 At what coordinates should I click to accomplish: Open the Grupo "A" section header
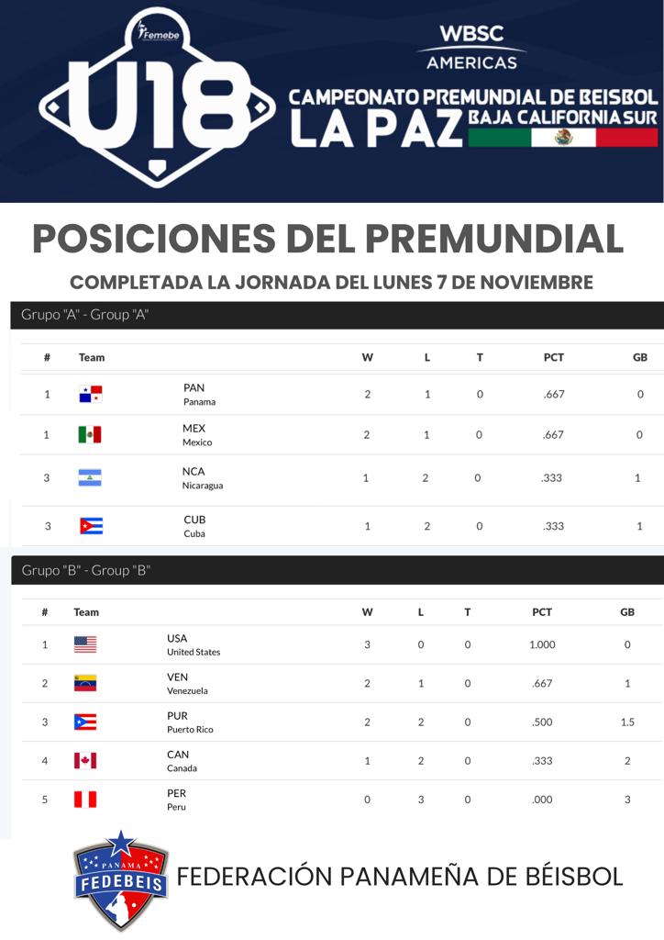(x=85, y=315)
